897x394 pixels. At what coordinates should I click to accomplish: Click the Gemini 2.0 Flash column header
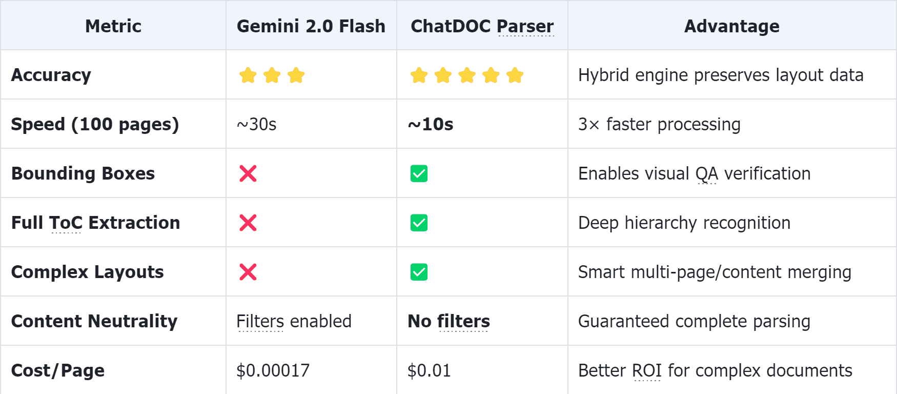[x=311, y=26]
